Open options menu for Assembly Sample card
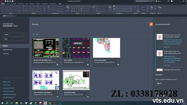The image size is (187, 105). tap(88, 92)
